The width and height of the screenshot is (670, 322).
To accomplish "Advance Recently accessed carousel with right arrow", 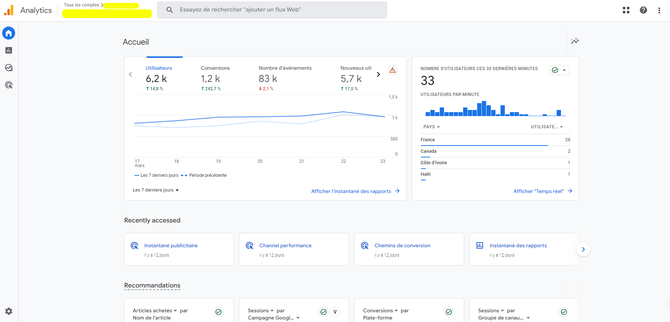I will click(x=583, y=249).
